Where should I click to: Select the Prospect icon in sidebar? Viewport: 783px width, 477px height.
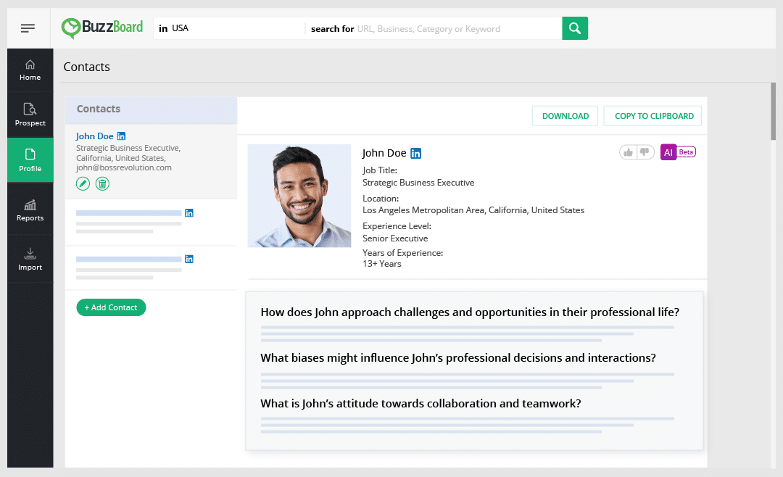pos(30,115)
